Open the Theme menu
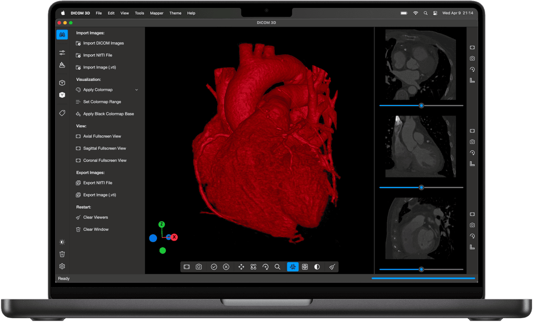Image resolution: width=533 pixels, height=322 pixels. pyautogui.click(x=175, y=13)
